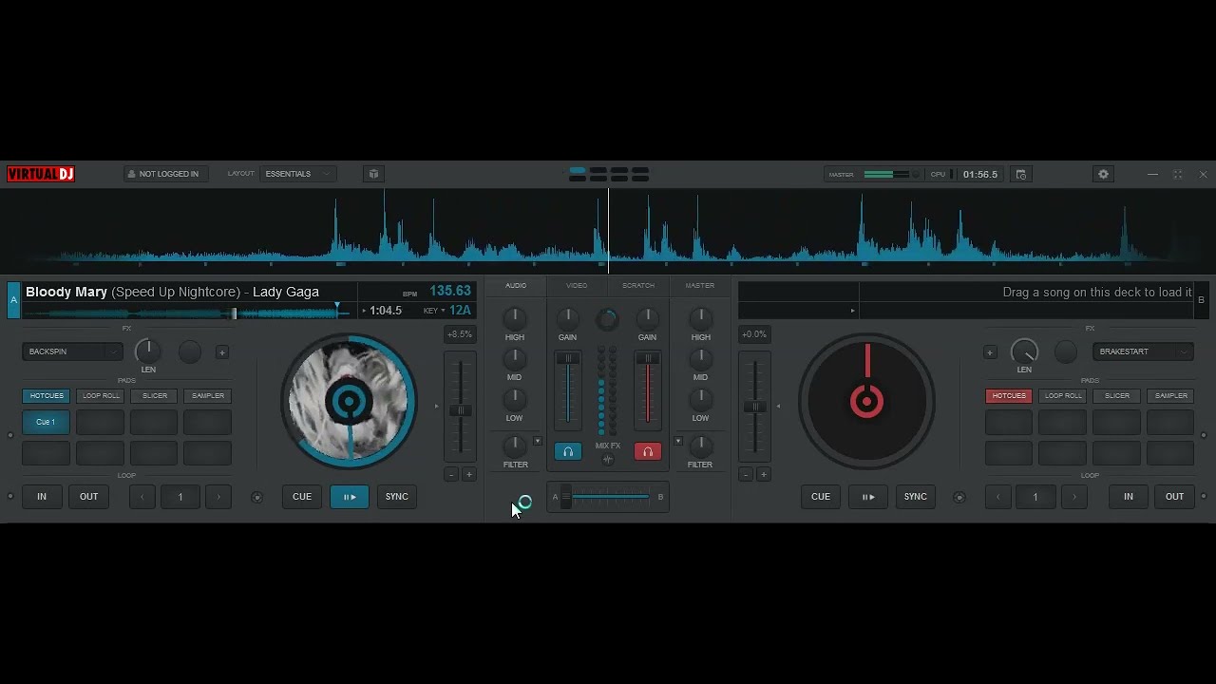1216x684 pixels.
Task: Click the key value 12A
Action: click(460, 311)
